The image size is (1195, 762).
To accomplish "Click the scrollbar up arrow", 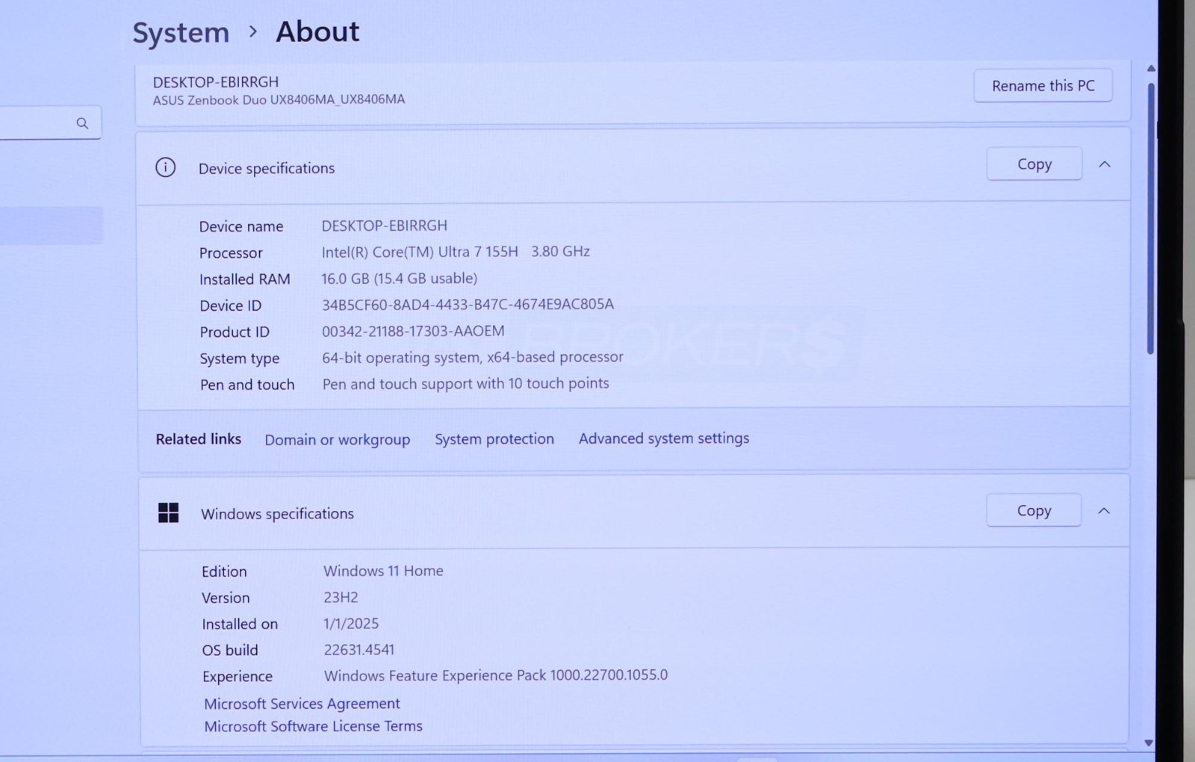I will pyautogui.click(x=1151, y=68).
